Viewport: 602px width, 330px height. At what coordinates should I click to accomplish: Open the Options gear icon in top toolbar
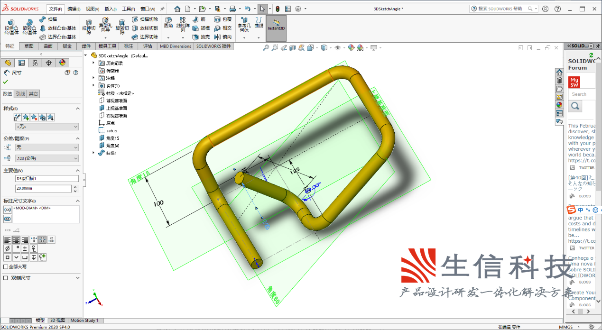click(x=298, y=9)
